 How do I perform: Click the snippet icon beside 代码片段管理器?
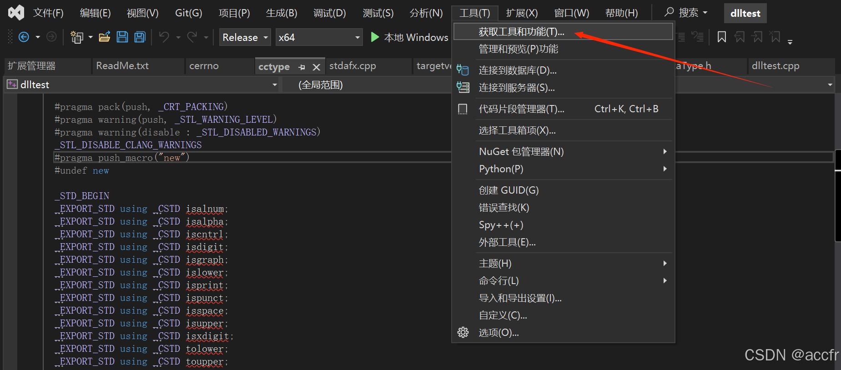coord(463,109)
